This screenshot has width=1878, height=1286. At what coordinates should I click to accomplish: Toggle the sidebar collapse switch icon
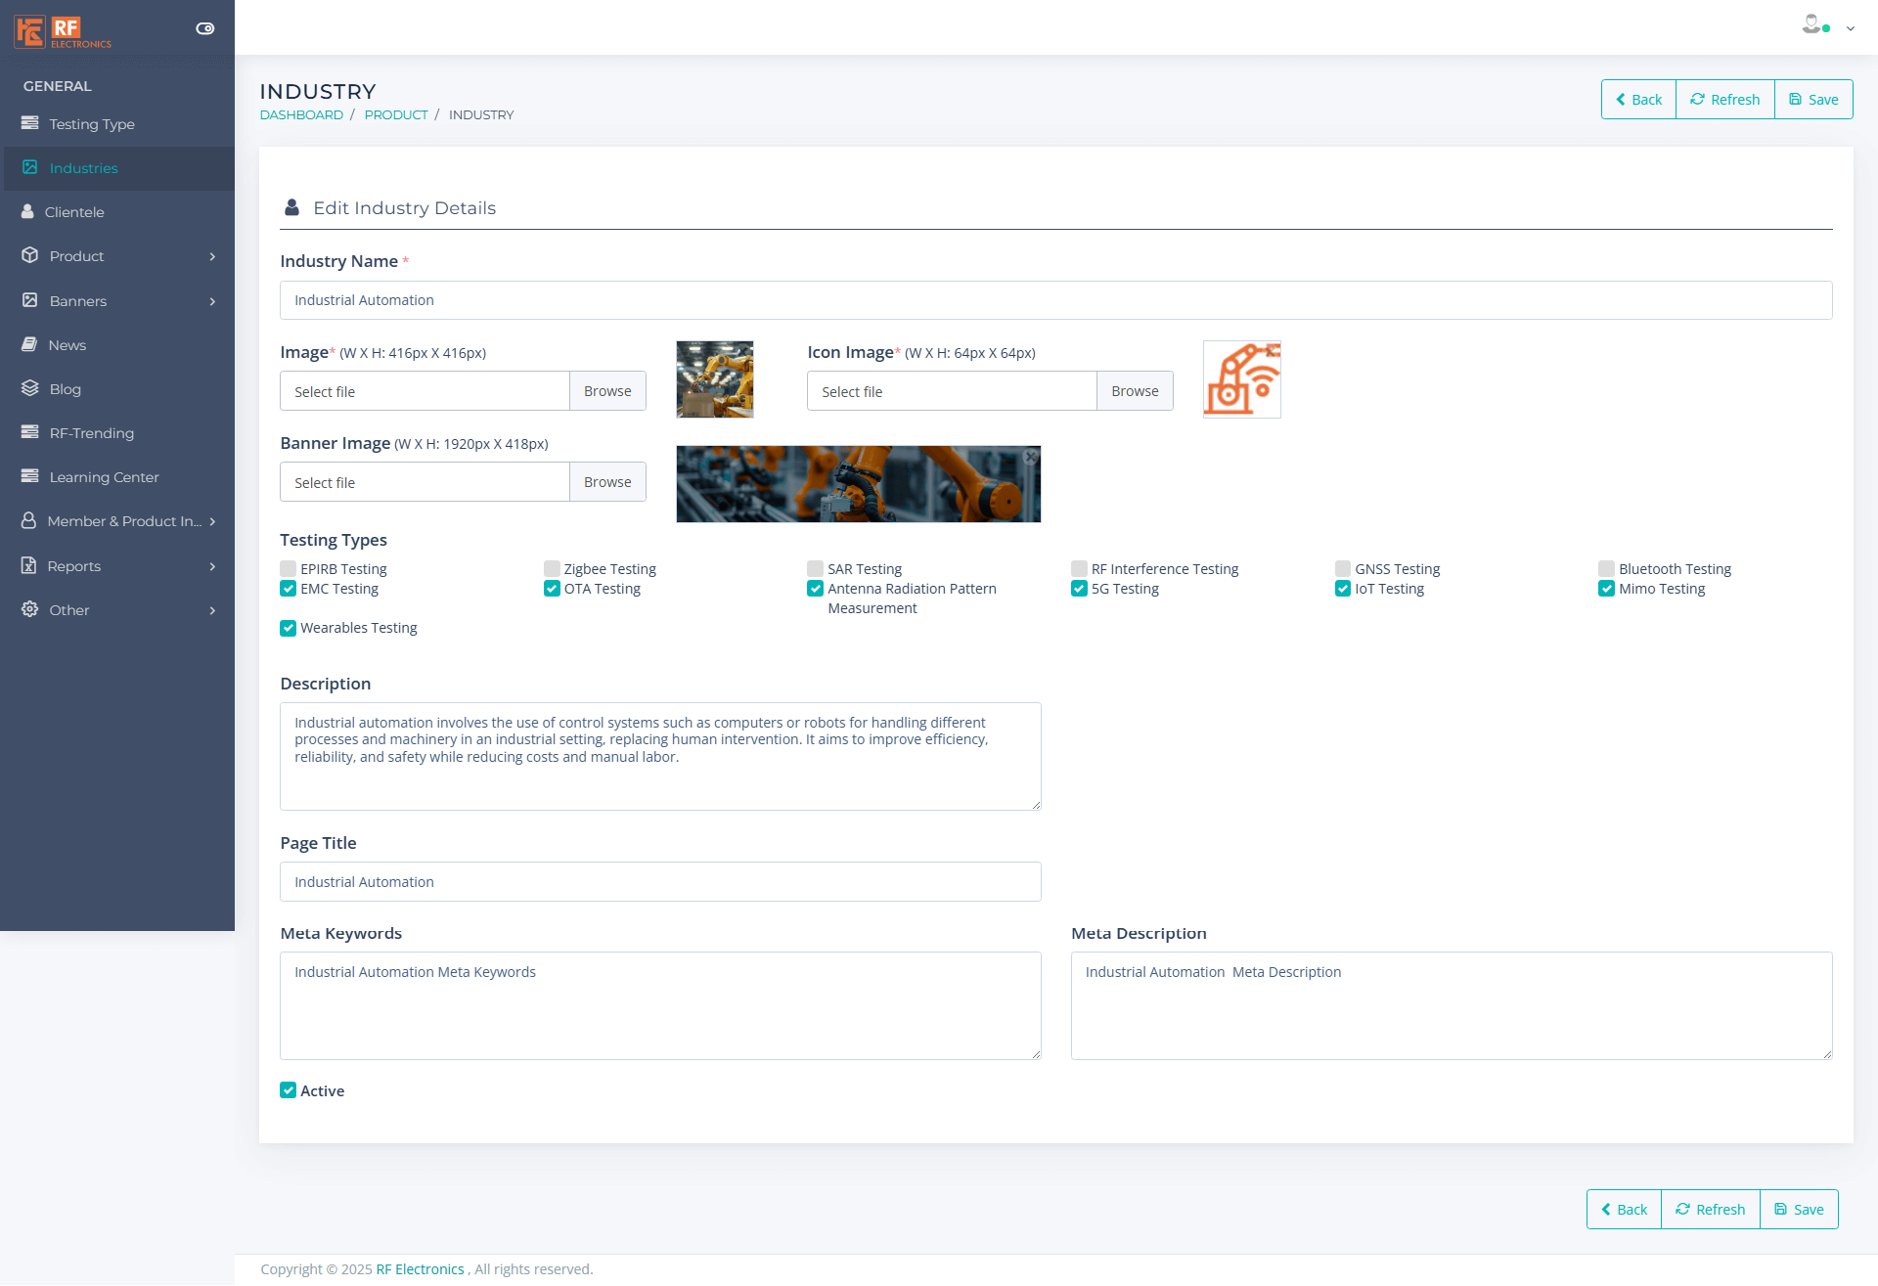(205, 28)
